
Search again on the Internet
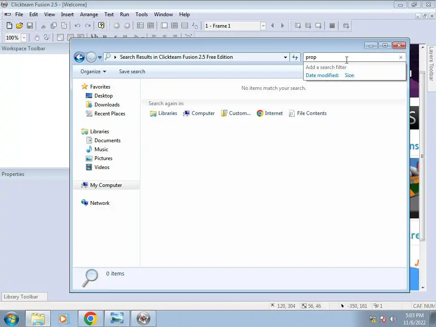point(270,113)
